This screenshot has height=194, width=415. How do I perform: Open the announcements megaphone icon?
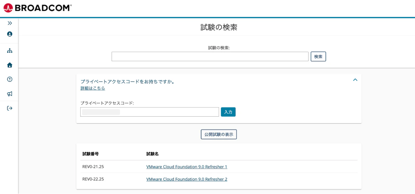point(9,94)
